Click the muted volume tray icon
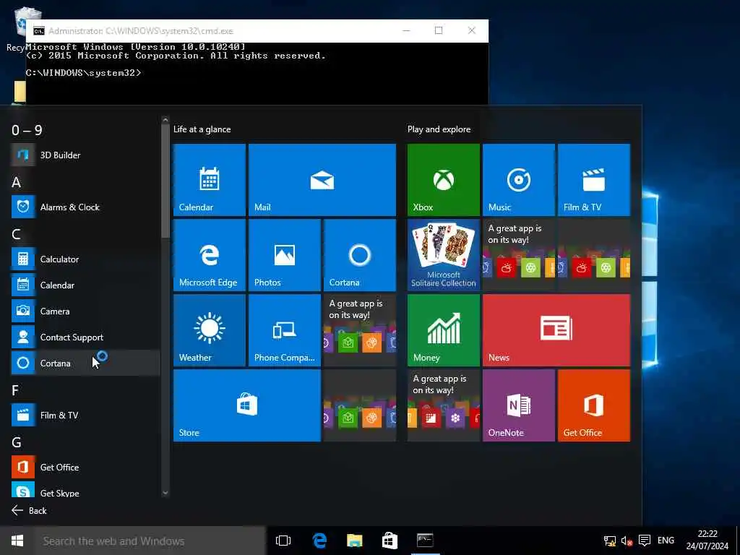The width and height of the screenshot is (740, 555). tap(627, 541)
